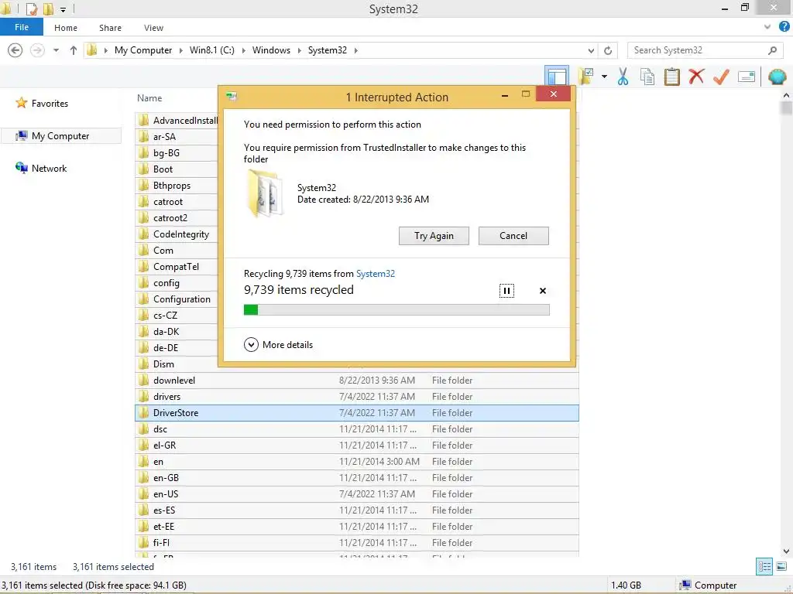793x594 pixels.
Task: Expand More details in the dialog
Action: click(x=278, y=344)
